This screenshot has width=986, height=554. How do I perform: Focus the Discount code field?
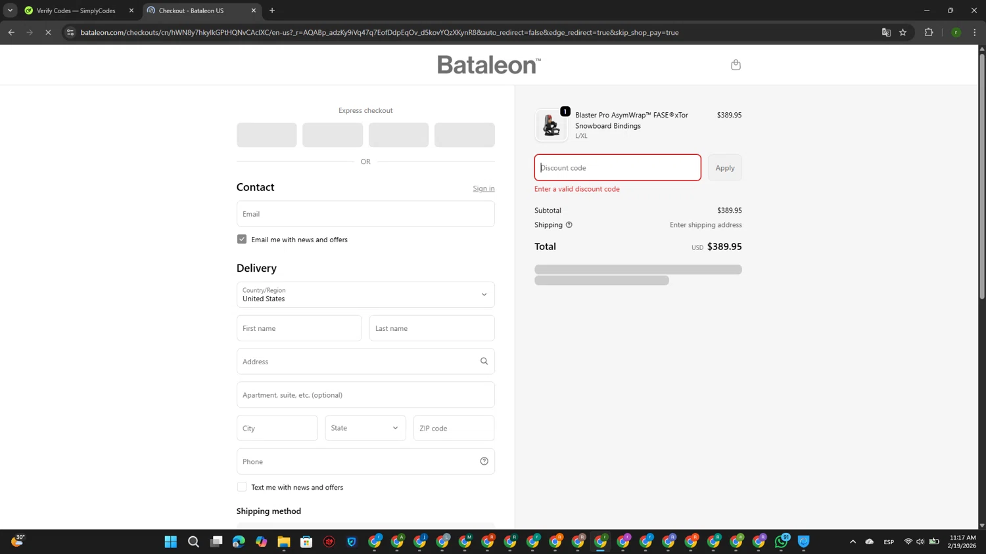pos(618,167)
